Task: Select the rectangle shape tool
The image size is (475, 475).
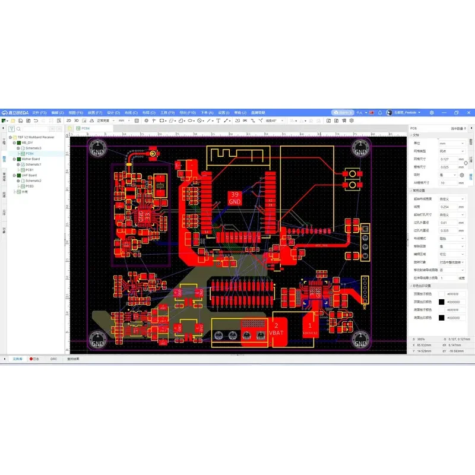Action: [162, 121]
